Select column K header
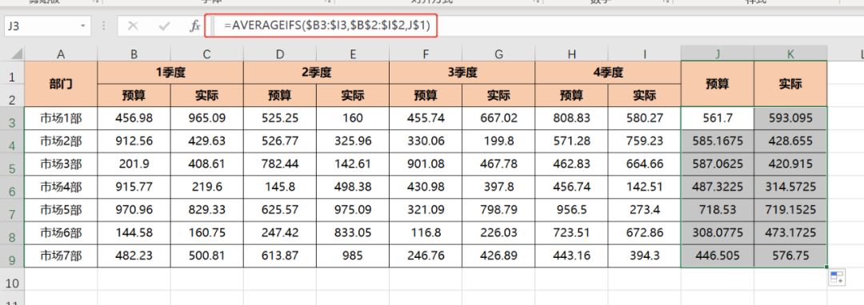The height and width of the screenshot is (305, 864). tap(790, 53)
